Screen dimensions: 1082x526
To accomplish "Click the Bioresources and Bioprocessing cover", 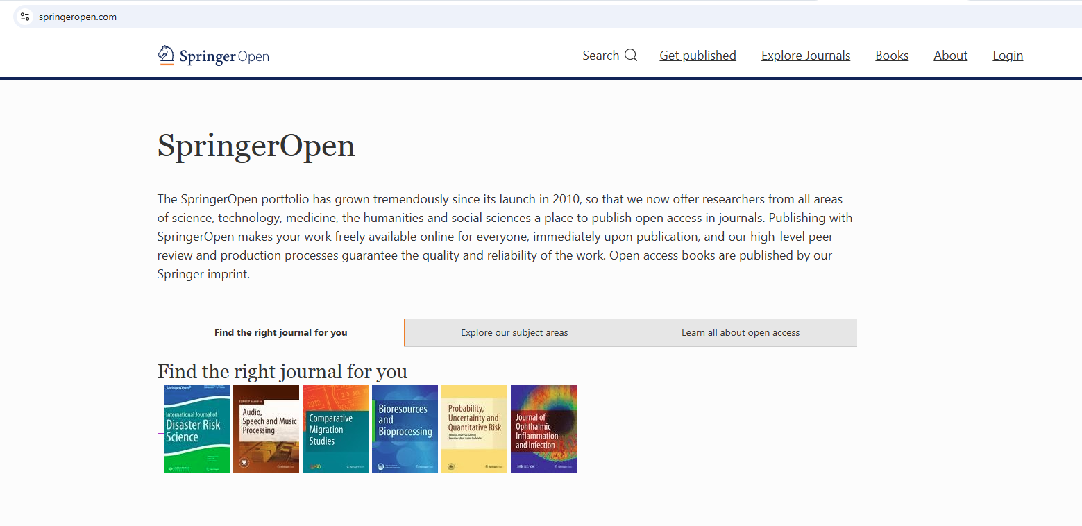I will 405,429.
